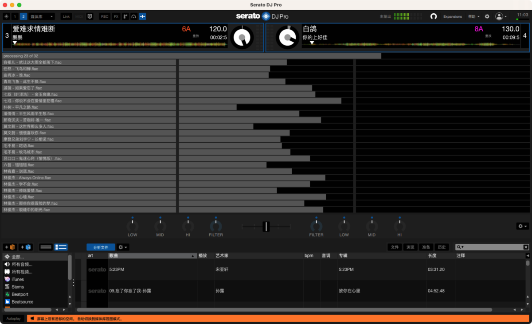The width and height of the screenshot is (532, 324).
Task: Switch to deck layout 1
Action: pyautogui.click(x=15, y=16)
